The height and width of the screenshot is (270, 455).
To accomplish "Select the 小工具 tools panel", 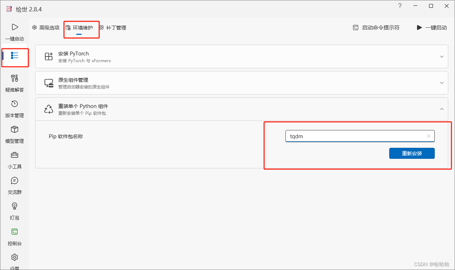I will (15, 160).
